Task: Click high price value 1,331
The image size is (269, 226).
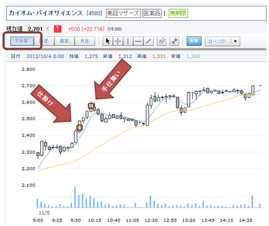Action: click(x=159, y=57)
